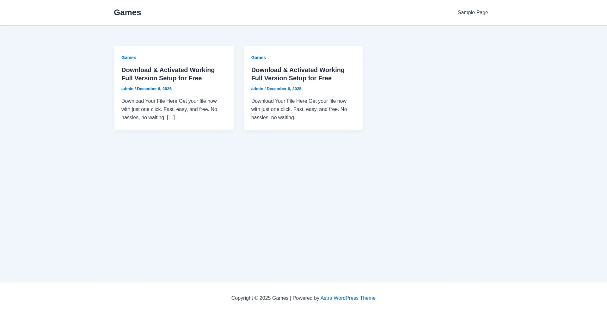Click the admin author link on second post

click(x=257, y=89)
